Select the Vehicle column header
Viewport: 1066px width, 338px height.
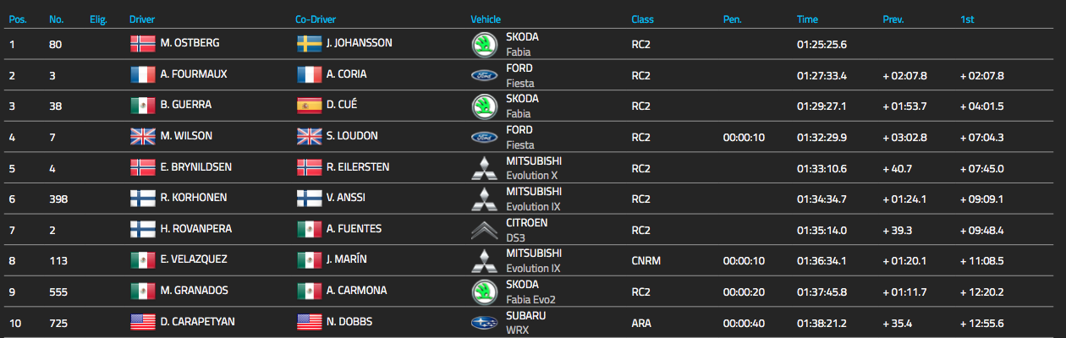[486, 19]
